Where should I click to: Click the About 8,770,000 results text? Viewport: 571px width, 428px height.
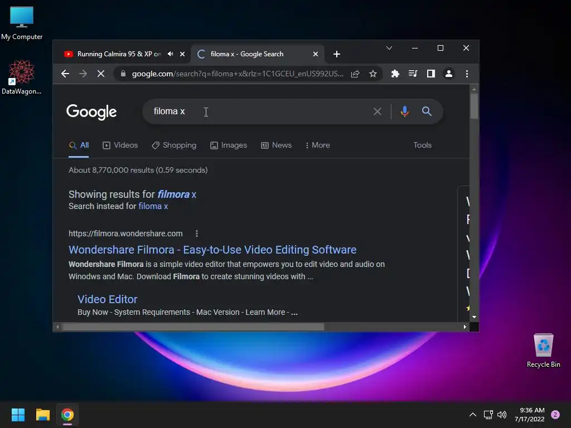click(x=138, y=171)
